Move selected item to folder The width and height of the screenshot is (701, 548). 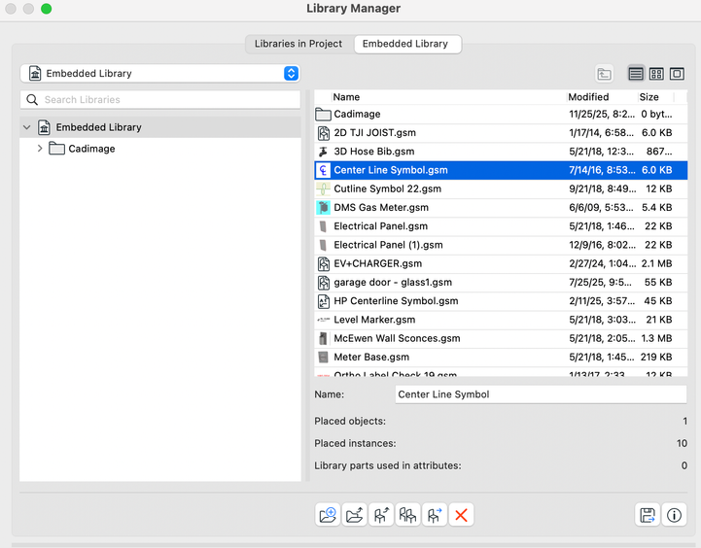click(x=354, y=515)
